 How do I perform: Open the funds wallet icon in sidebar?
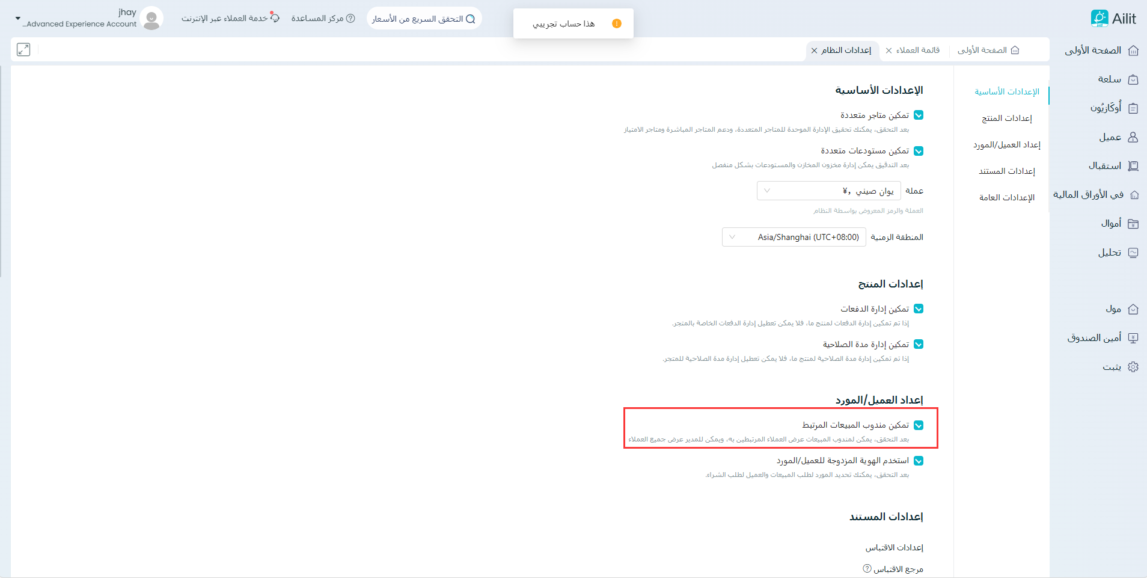[x=1133, y=224]
